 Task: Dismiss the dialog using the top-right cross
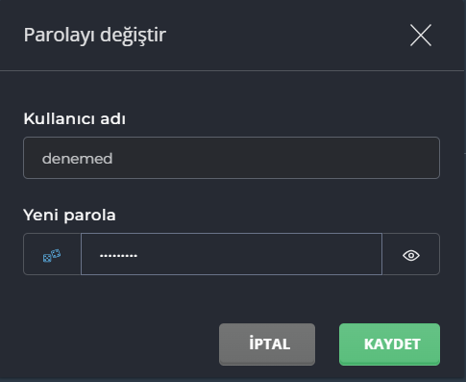[421, 35]
